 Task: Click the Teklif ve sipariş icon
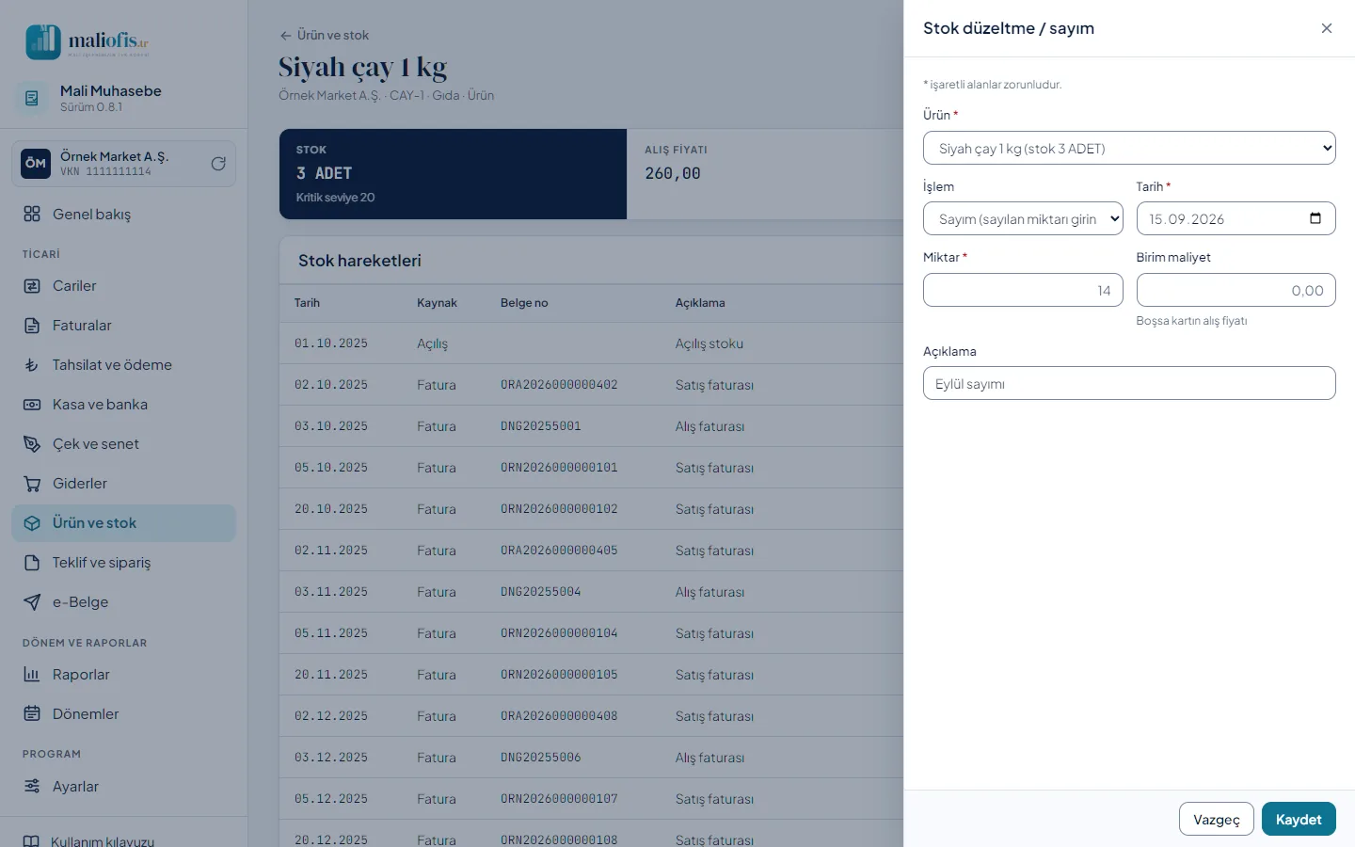pos(32,563)
